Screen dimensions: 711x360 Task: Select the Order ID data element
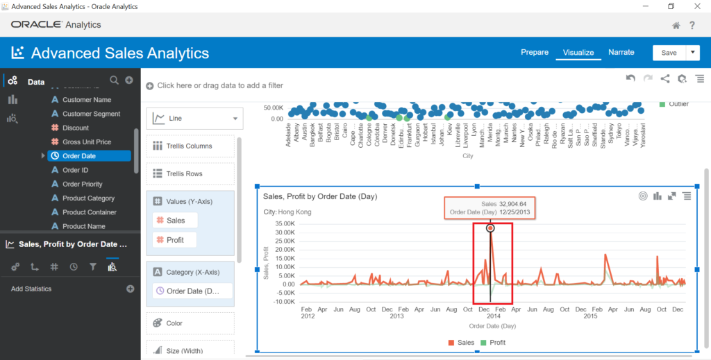[75, 170]
